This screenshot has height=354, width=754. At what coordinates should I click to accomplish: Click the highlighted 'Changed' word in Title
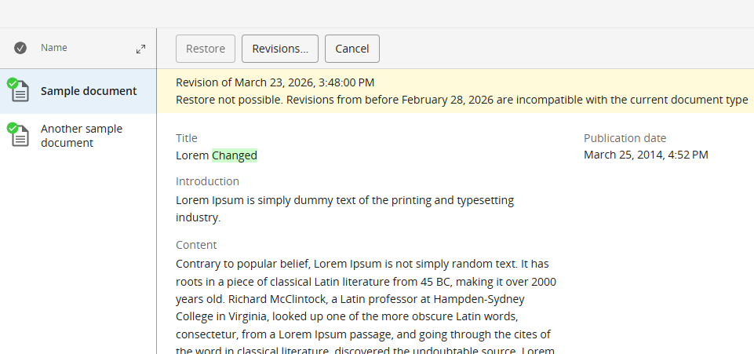click(235, 155)
